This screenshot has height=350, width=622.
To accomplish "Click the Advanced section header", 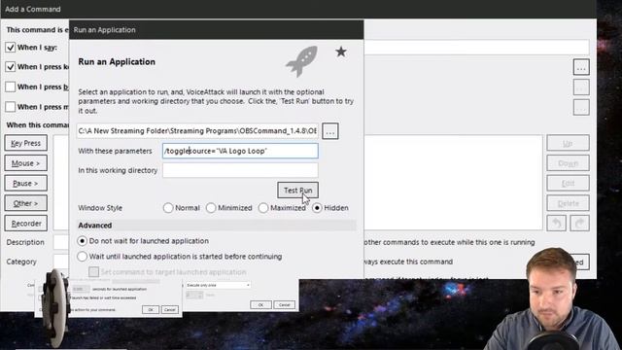I will pos(217,226).
